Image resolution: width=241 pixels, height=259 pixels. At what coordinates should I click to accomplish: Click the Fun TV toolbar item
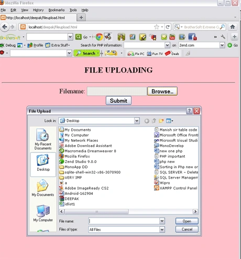point(155,54)
